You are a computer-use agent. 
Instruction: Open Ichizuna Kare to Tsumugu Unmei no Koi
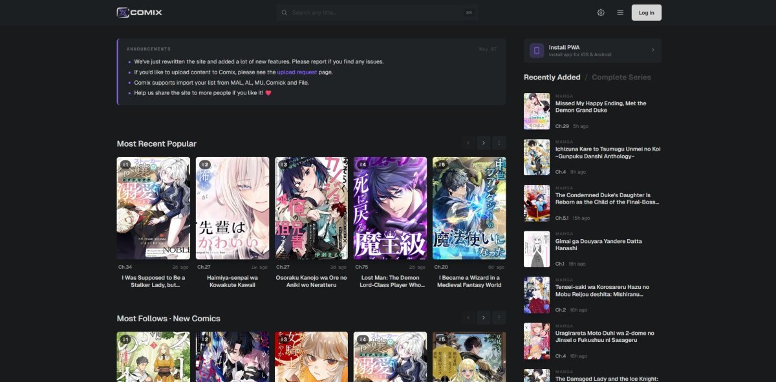pos(608,153)
